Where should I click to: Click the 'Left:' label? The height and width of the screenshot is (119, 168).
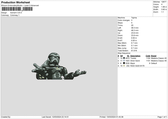[120, 28]
